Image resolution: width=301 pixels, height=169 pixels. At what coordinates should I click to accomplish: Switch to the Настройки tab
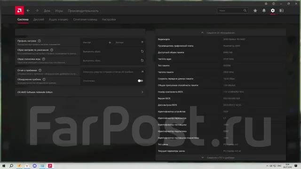pos(109,19)
